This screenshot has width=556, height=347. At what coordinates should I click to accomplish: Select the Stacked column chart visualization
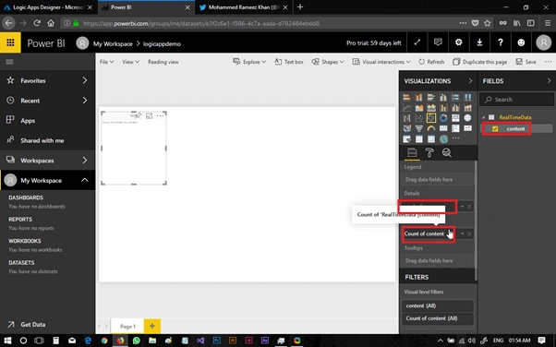(419, 97)
